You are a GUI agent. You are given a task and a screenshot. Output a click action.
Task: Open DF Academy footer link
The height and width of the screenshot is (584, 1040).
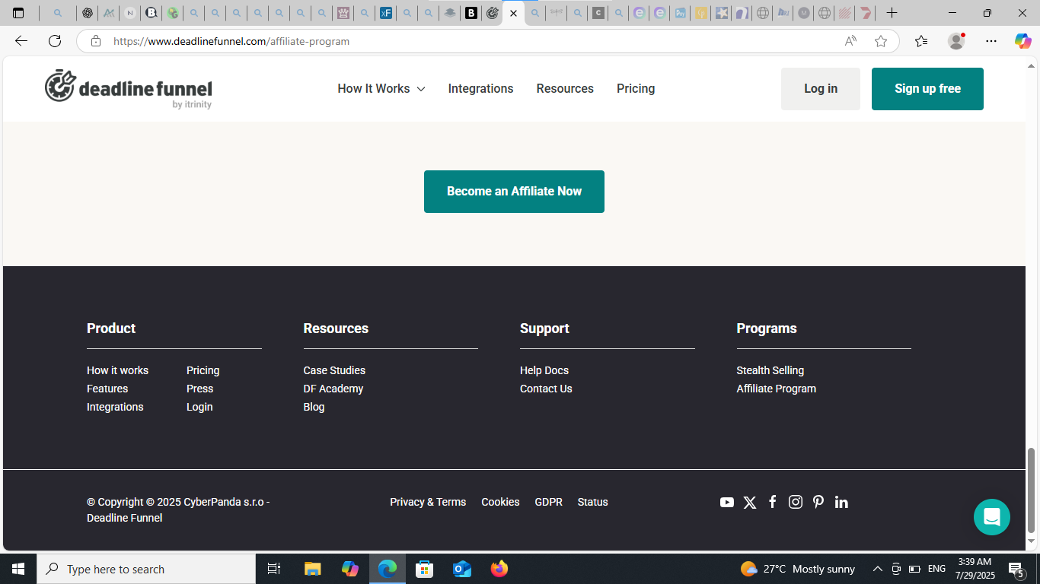[333, 389]
